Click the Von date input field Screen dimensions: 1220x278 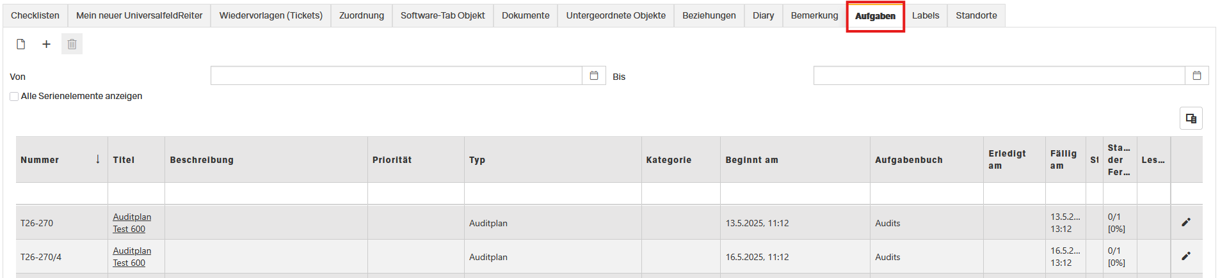click(396, 75)
